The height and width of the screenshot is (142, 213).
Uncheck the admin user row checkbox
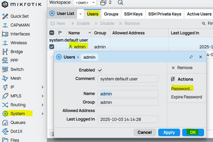click(x=52, y=47)
